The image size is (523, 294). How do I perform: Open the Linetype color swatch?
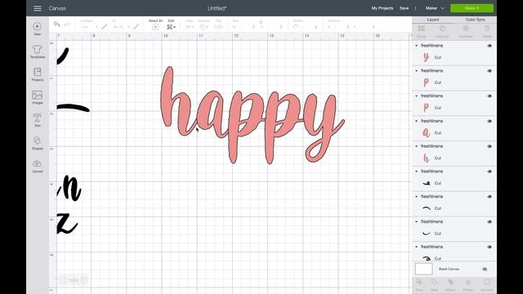point(105,27)
